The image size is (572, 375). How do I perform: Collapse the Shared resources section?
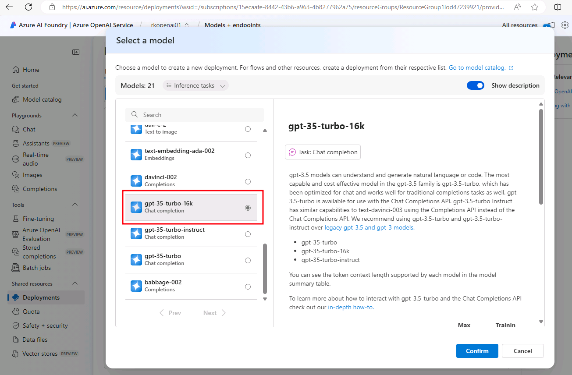(x=75, y=283)
